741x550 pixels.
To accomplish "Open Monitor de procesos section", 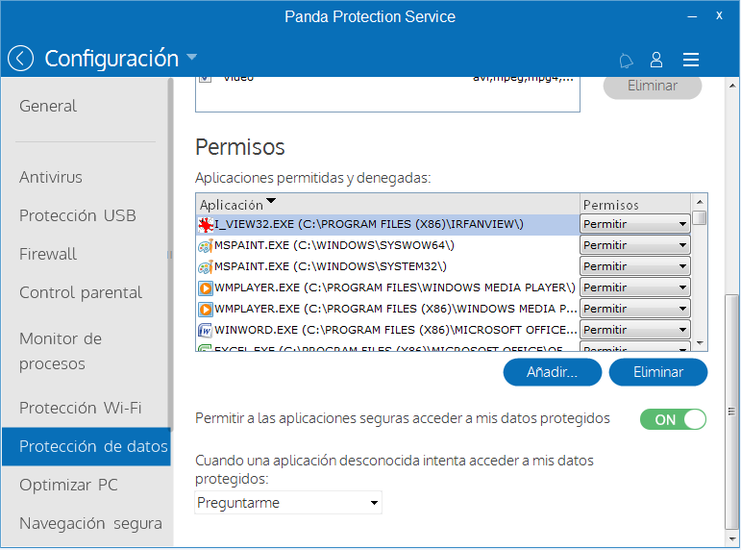I will pyautogui.click(x=61, y=351).
